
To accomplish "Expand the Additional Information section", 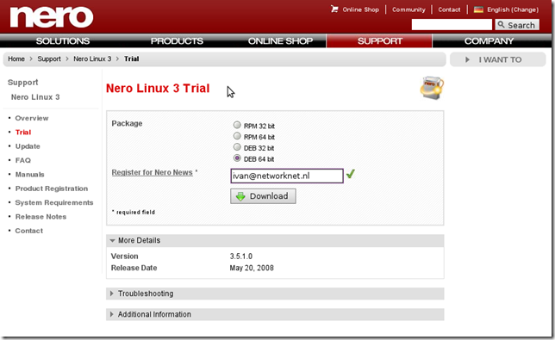I will [275, 314].
